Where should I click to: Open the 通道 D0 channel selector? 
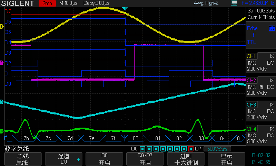[x=64, y=159]
